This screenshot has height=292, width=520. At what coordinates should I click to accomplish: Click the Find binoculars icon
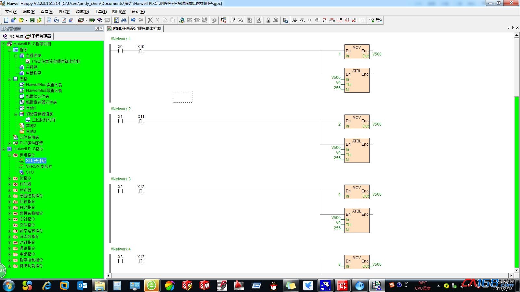pos(124,20)
